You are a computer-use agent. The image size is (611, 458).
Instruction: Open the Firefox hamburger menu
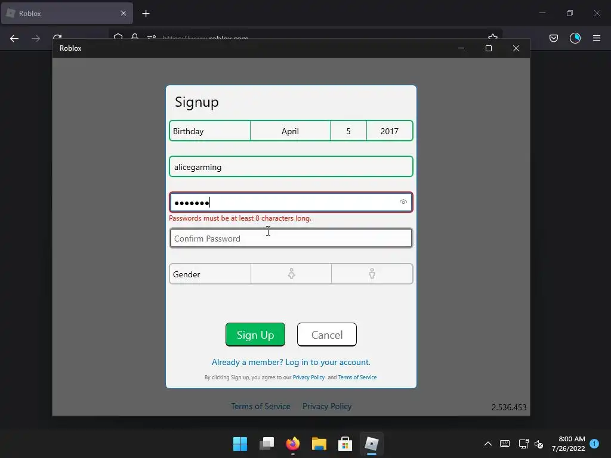click(x=596, y=38)
